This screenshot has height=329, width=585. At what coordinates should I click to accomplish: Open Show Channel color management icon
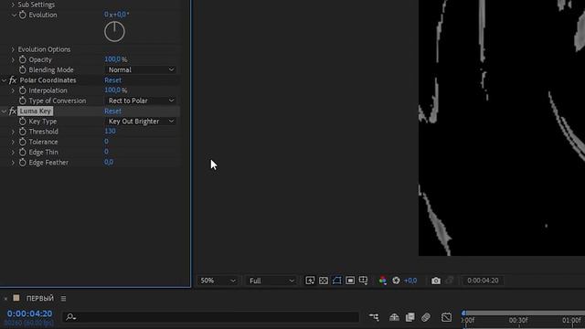coord(382,281)
